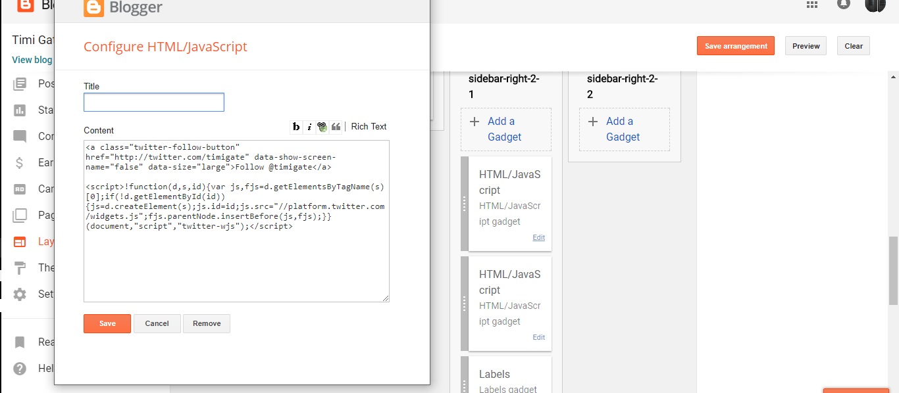
Task: Edit the first HTML/JavaScript gadget
Action: click(538, 238)
